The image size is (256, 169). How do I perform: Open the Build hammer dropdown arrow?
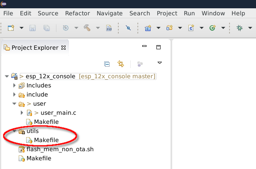coord(98,28)
